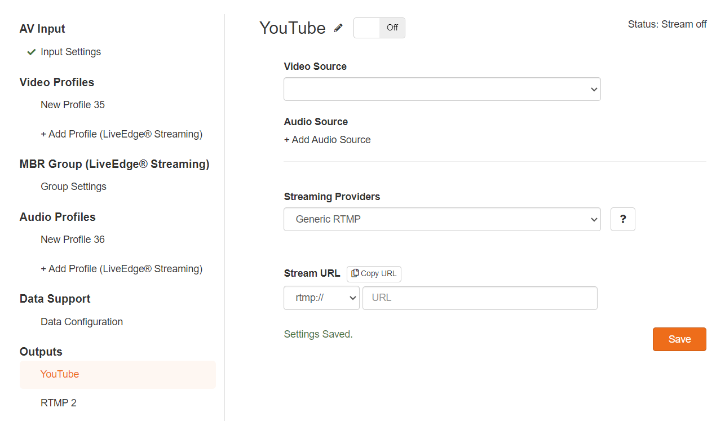The width and height of the screenshot is (725, 421).
Task: Open the Video Source dropdown
Action: click(442, 89)
